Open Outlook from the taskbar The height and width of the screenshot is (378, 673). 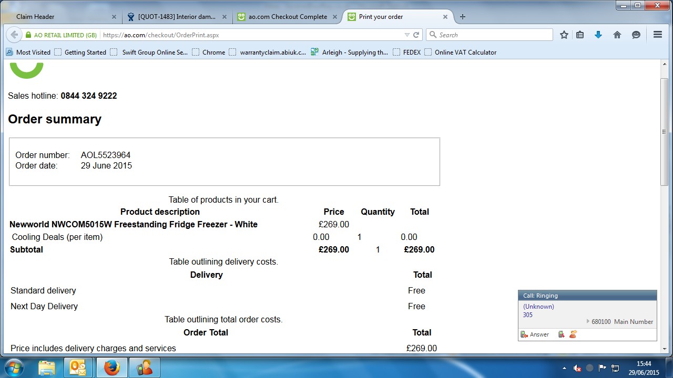(78, 367)
